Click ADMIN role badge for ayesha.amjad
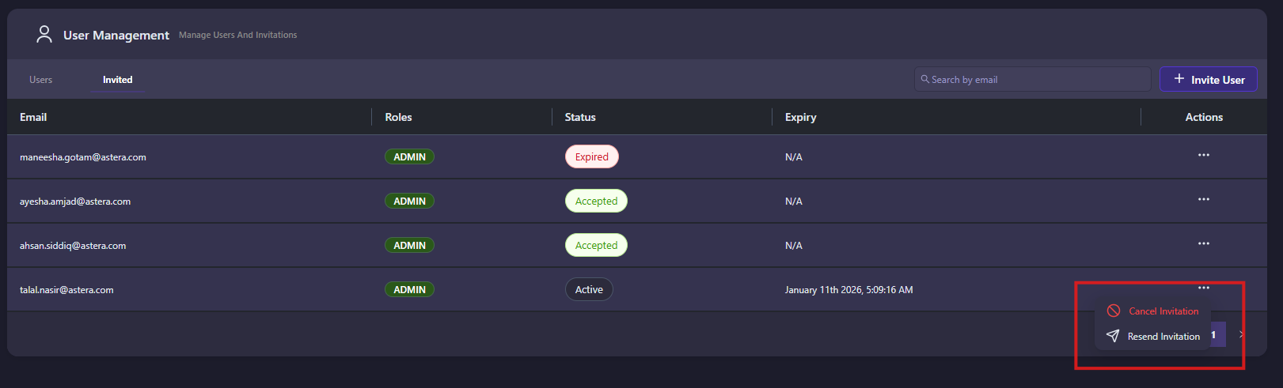 click(409, 202)
